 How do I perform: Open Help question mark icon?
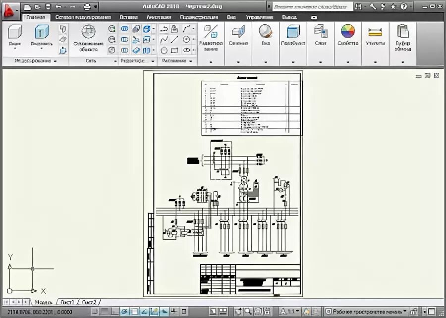click(x=403, y=6)
